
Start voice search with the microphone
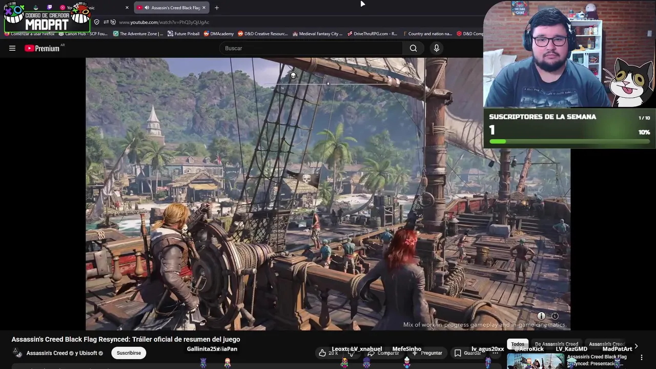tap(437, 48)
